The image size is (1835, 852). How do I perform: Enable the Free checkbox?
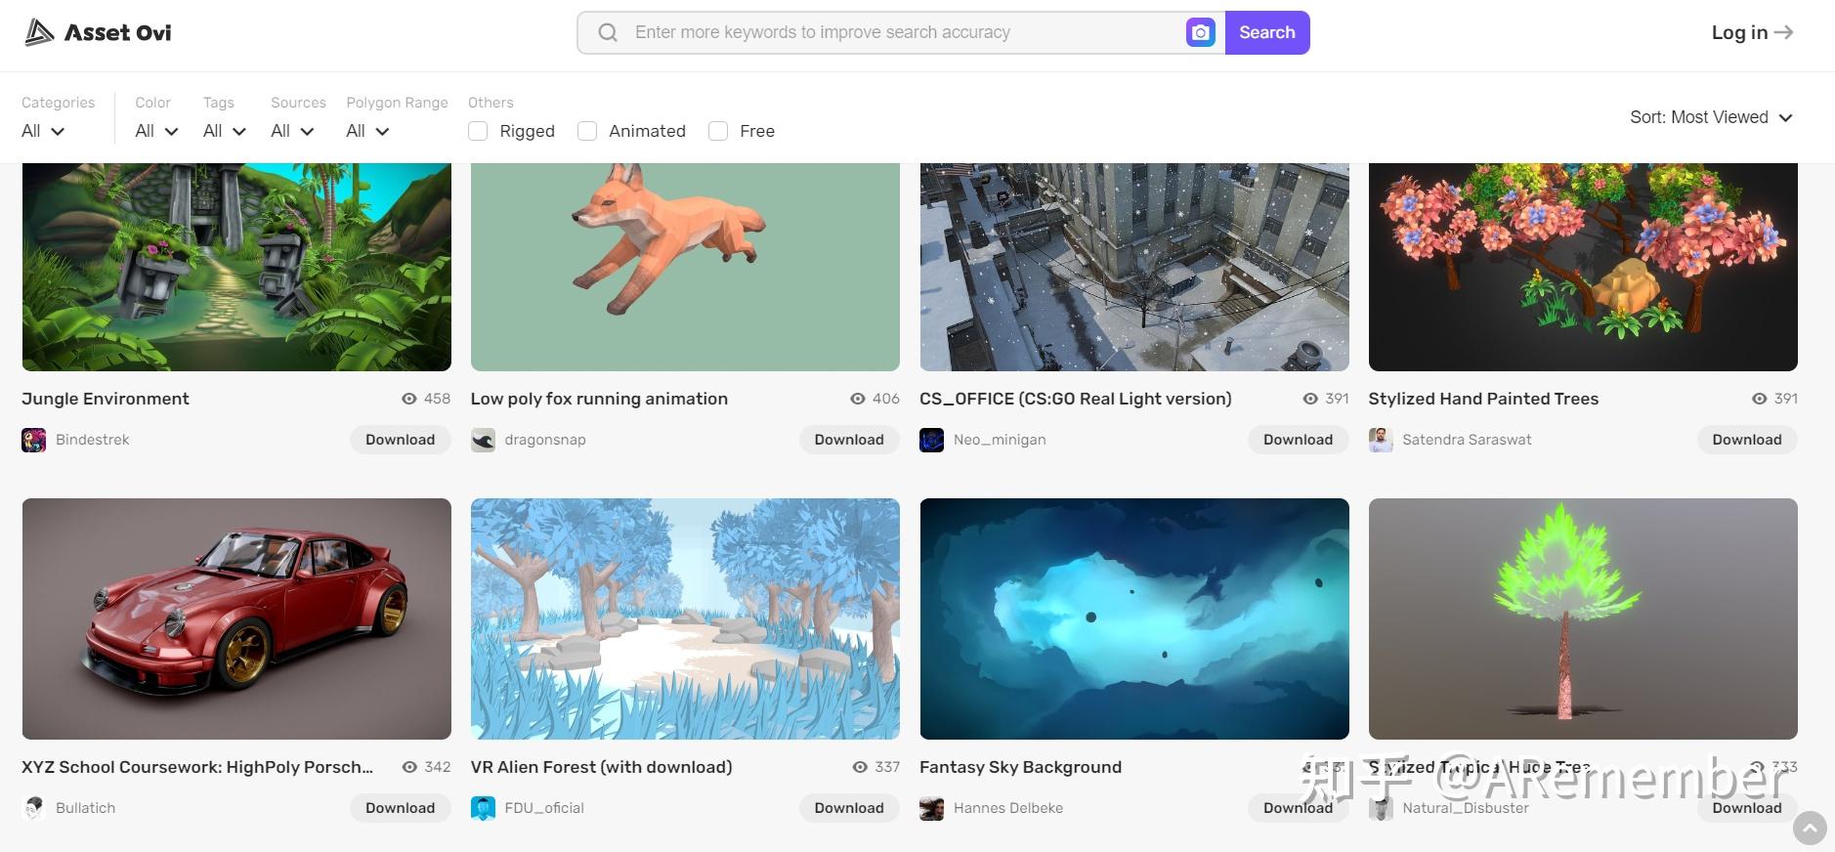point(718,131)
